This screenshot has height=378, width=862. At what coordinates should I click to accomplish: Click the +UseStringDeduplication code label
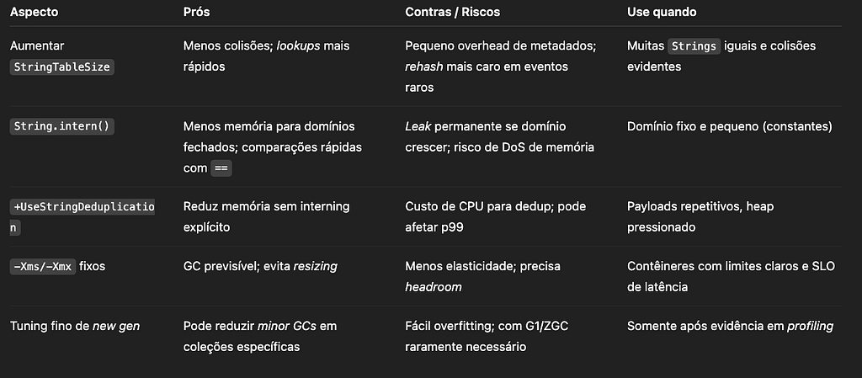click(x=82, y=217)
